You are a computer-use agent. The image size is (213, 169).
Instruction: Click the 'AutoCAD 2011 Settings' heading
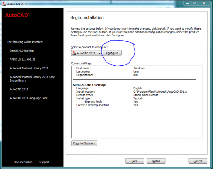tap(89, 85)
